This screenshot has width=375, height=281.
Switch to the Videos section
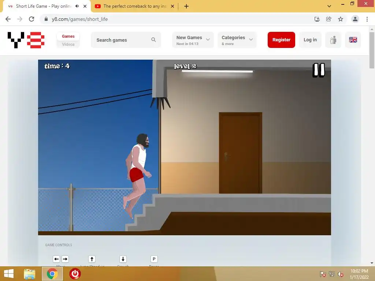click(68, 44)
